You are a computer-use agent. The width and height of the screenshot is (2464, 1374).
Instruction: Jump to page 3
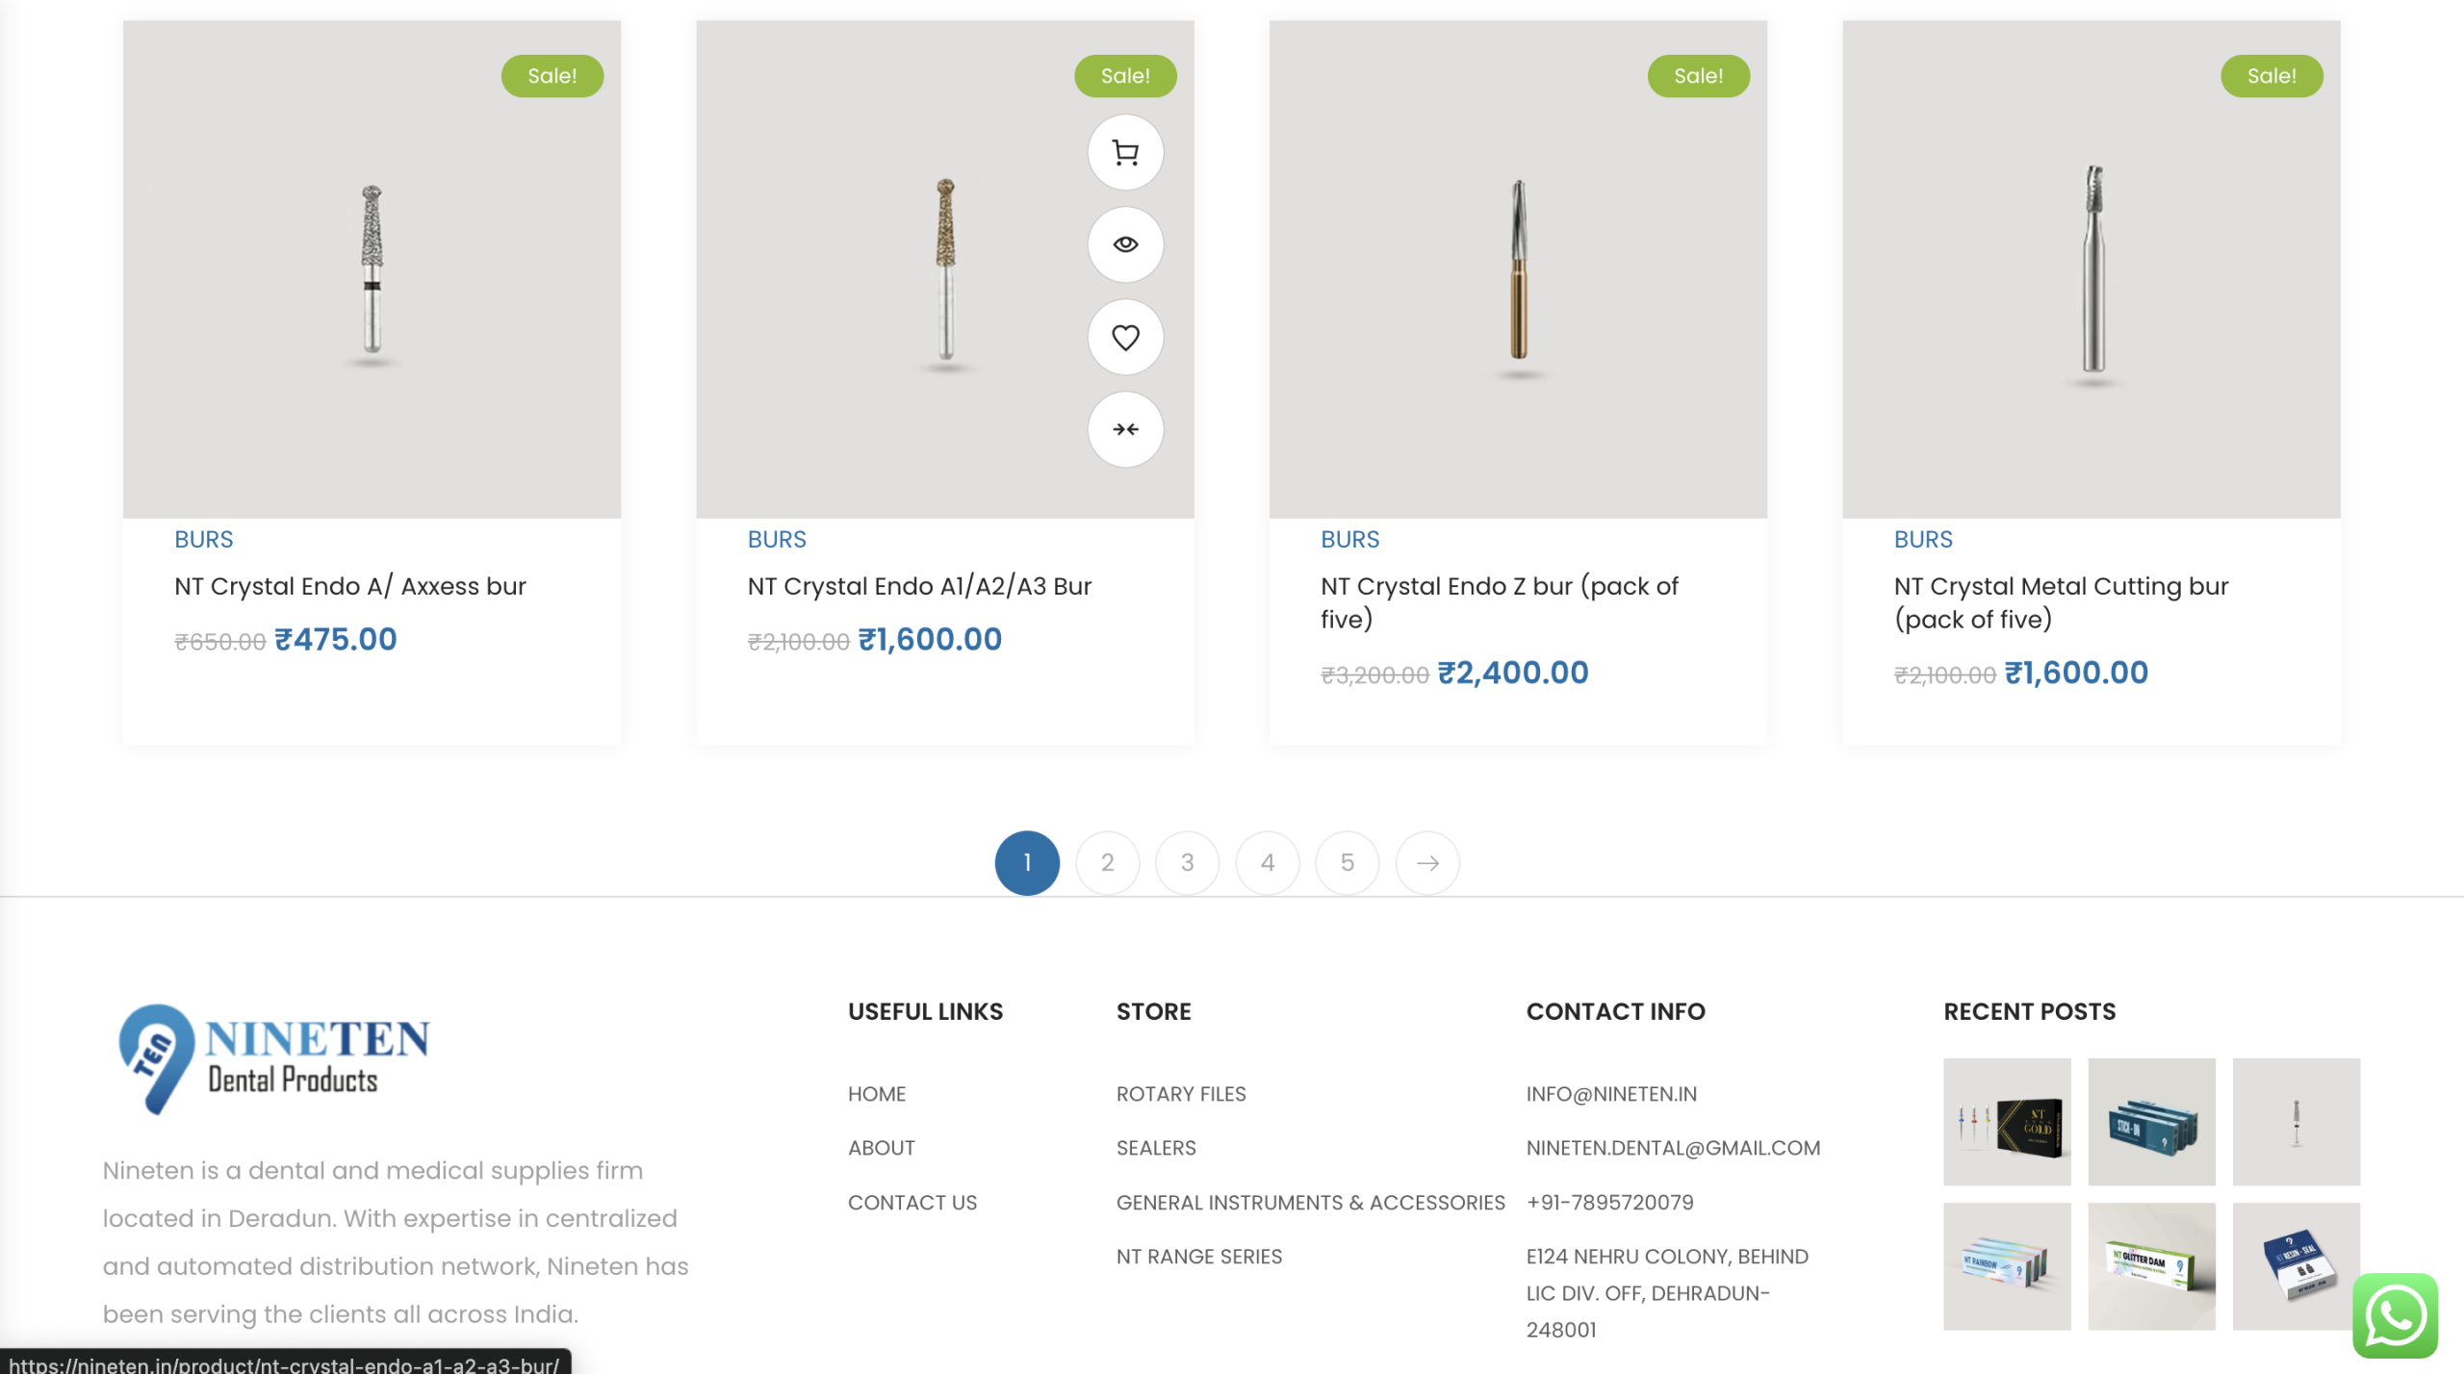click(1187, 863)
